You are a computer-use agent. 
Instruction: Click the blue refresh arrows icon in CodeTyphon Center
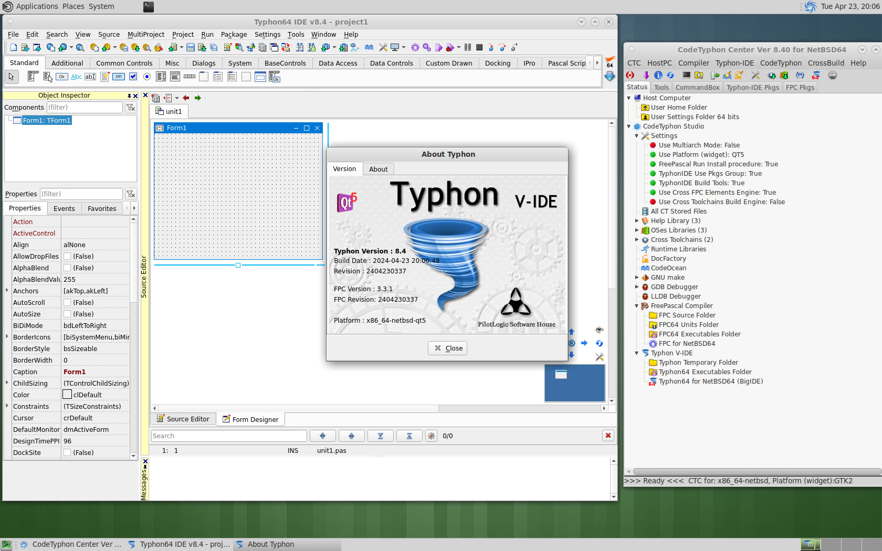coord(670,75)
